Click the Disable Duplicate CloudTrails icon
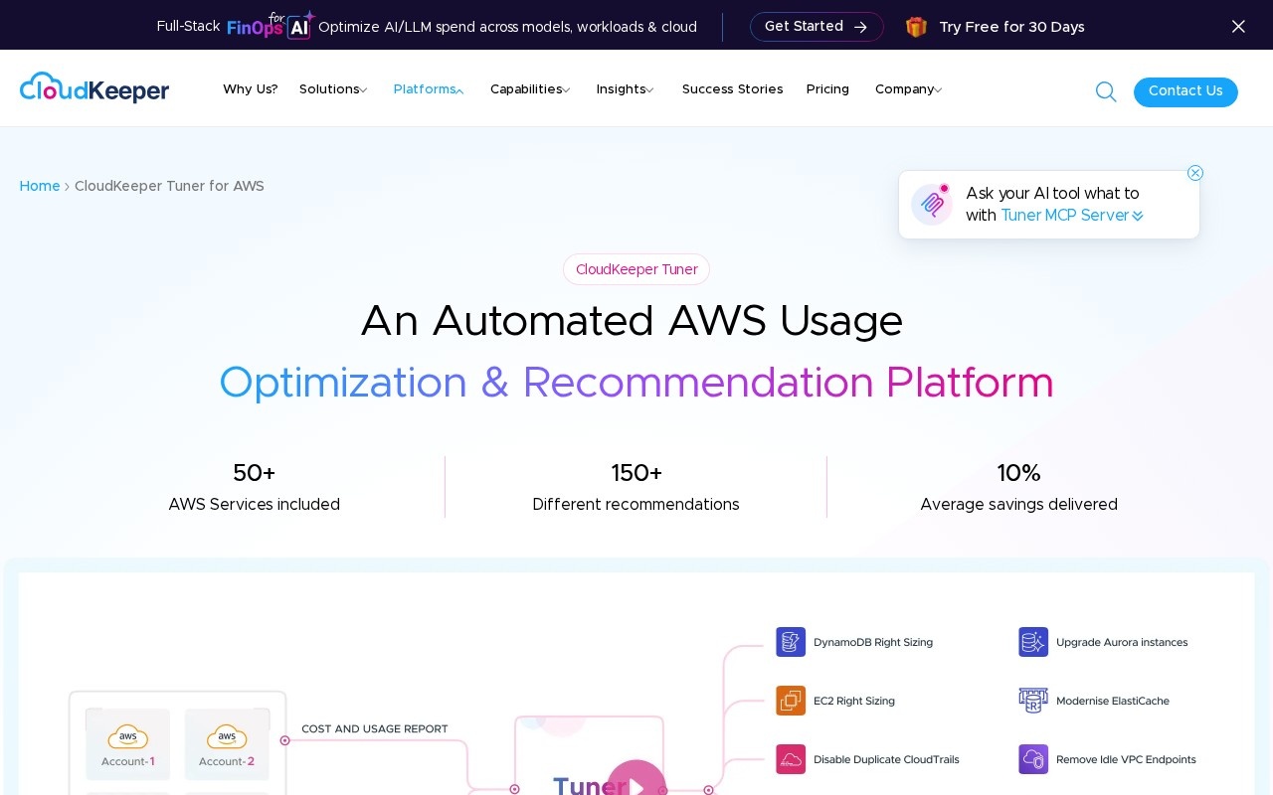1273x795 pixels. [x=791, y=759]
